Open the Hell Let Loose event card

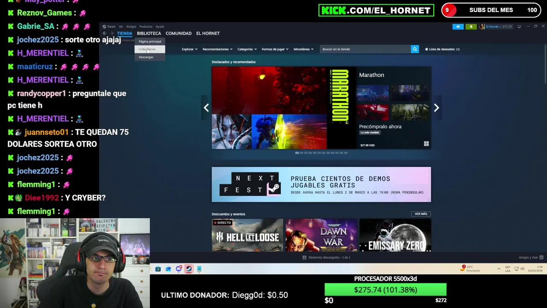247,235
